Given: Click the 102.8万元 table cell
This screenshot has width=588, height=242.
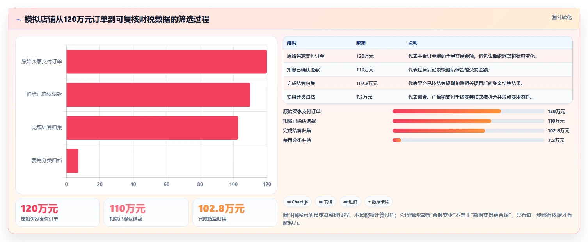Looking at the screenshot, I should click(x=367, y=84).
